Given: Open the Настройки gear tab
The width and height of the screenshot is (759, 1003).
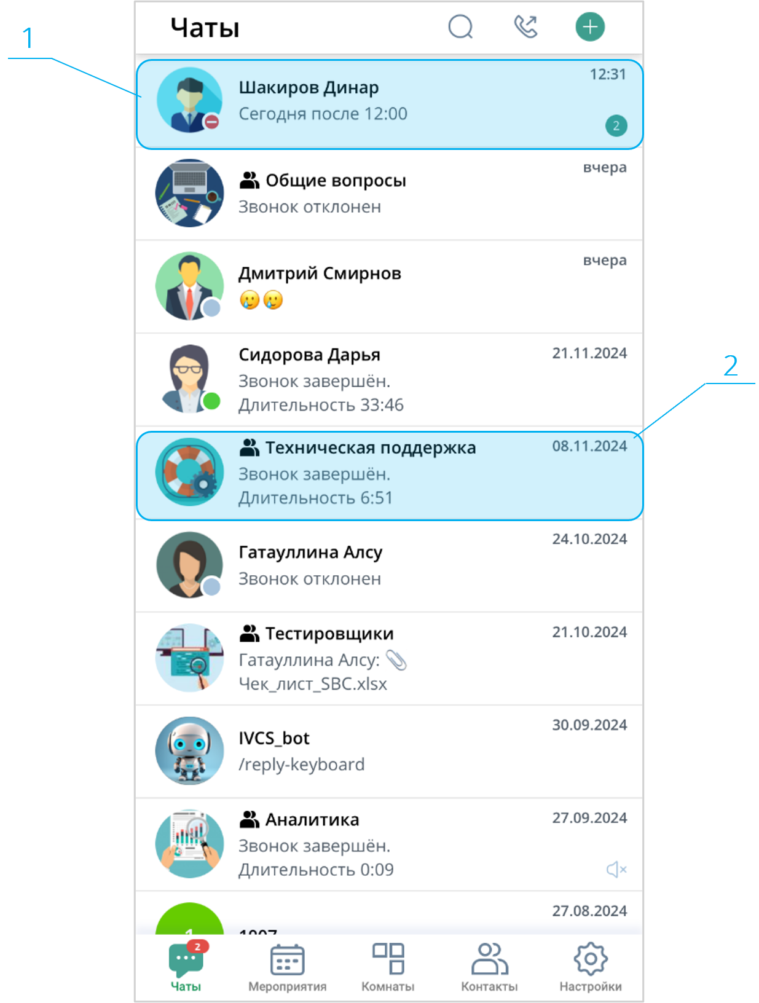Looking at the screenshot, I should tap(591, 967).
